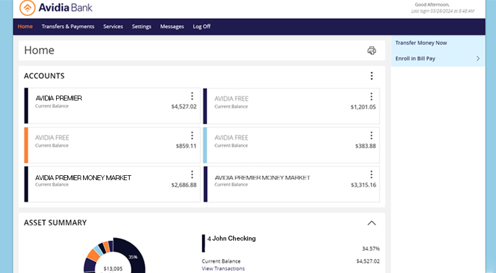Click View Transactions under John Checking
496x273 pixels.
pos(223,269)
